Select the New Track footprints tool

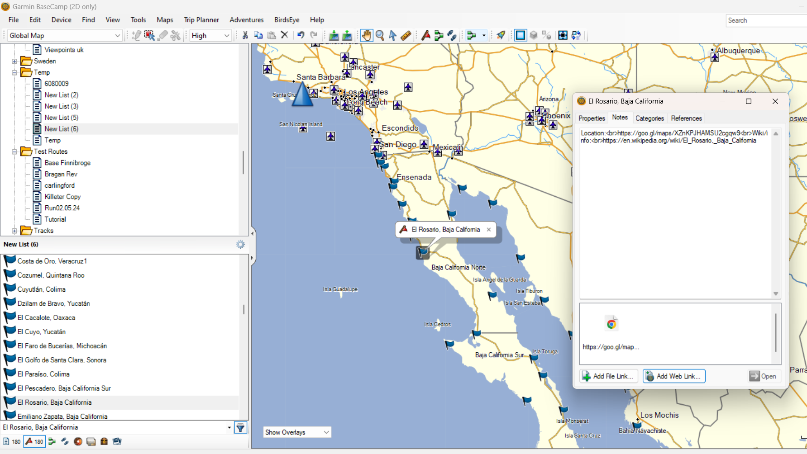point(452,35)
